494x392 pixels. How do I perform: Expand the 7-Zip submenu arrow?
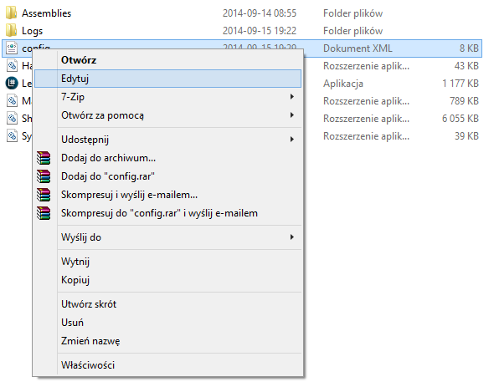click(292, 97)
